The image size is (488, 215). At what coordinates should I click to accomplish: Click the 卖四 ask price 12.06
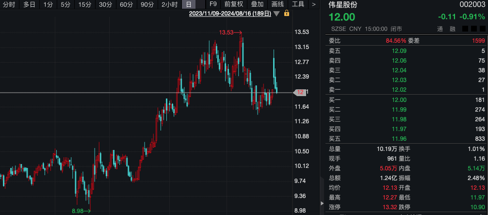[x=399, y=61]
